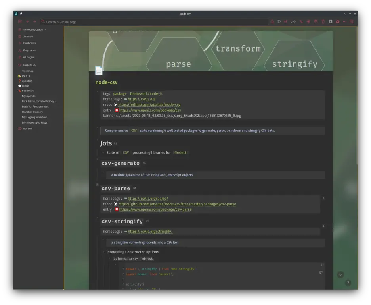Toggle the eye icon in the toolbar
Screen dimensions: 371x305
click(279, 21)
